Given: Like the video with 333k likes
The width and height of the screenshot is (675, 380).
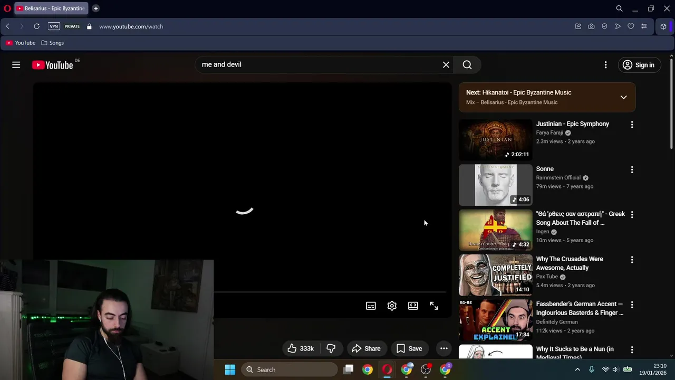Looking at the screenshot, I should [301, 348].
